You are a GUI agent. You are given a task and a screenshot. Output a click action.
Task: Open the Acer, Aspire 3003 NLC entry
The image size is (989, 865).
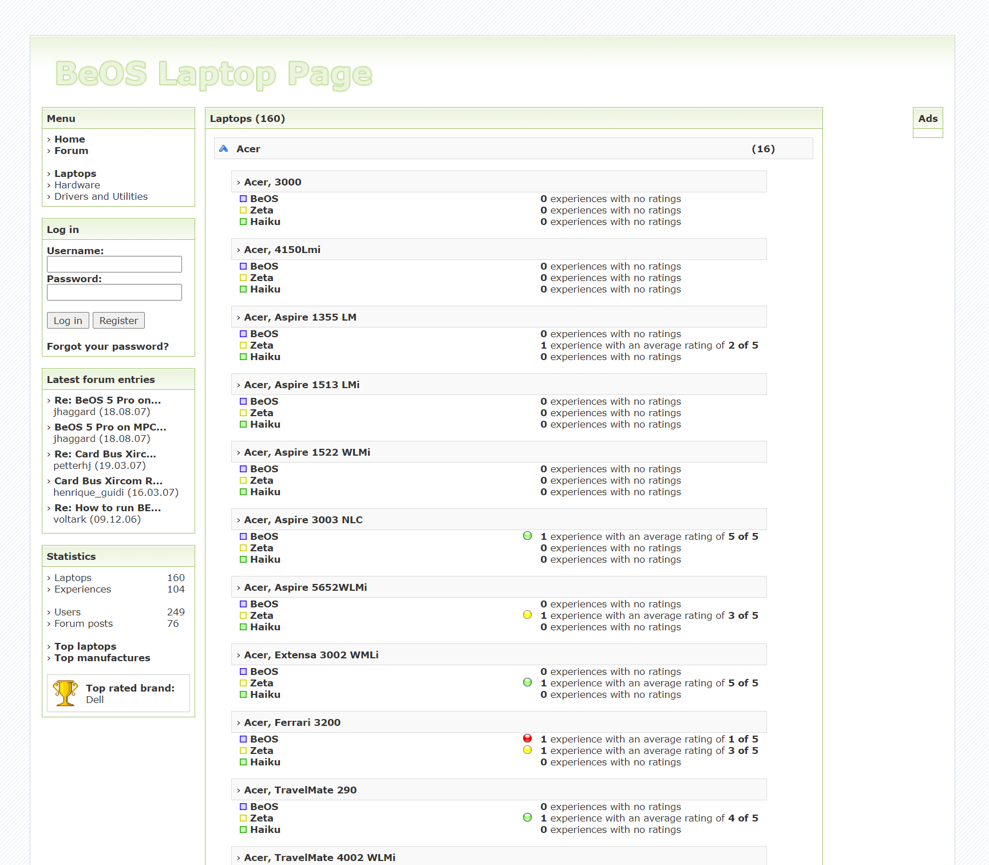pos(303,520)
